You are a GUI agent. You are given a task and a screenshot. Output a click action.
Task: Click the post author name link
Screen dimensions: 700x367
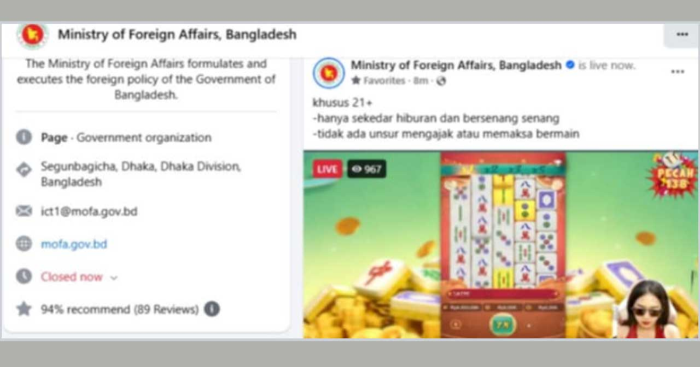pyautogui.click(x=456, y=65)
